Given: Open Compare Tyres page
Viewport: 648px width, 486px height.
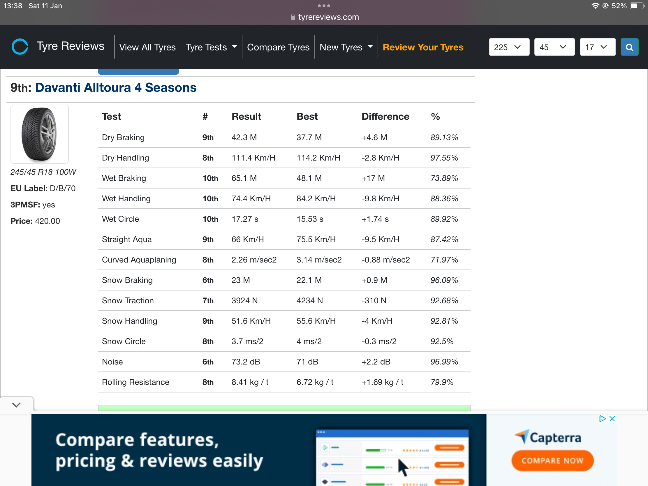Looking at the screenshot, I should (278, 47).
